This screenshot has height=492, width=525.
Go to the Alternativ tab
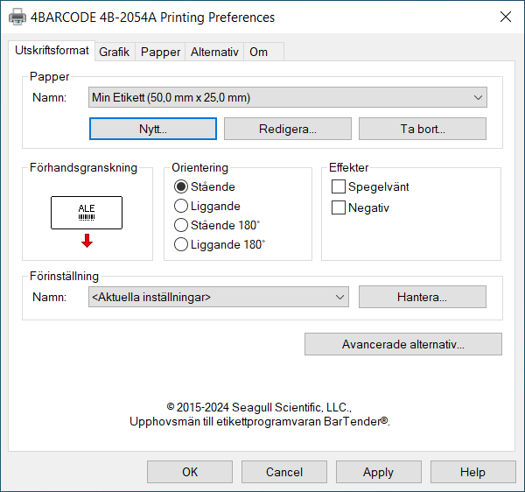[x=214, y=53]
